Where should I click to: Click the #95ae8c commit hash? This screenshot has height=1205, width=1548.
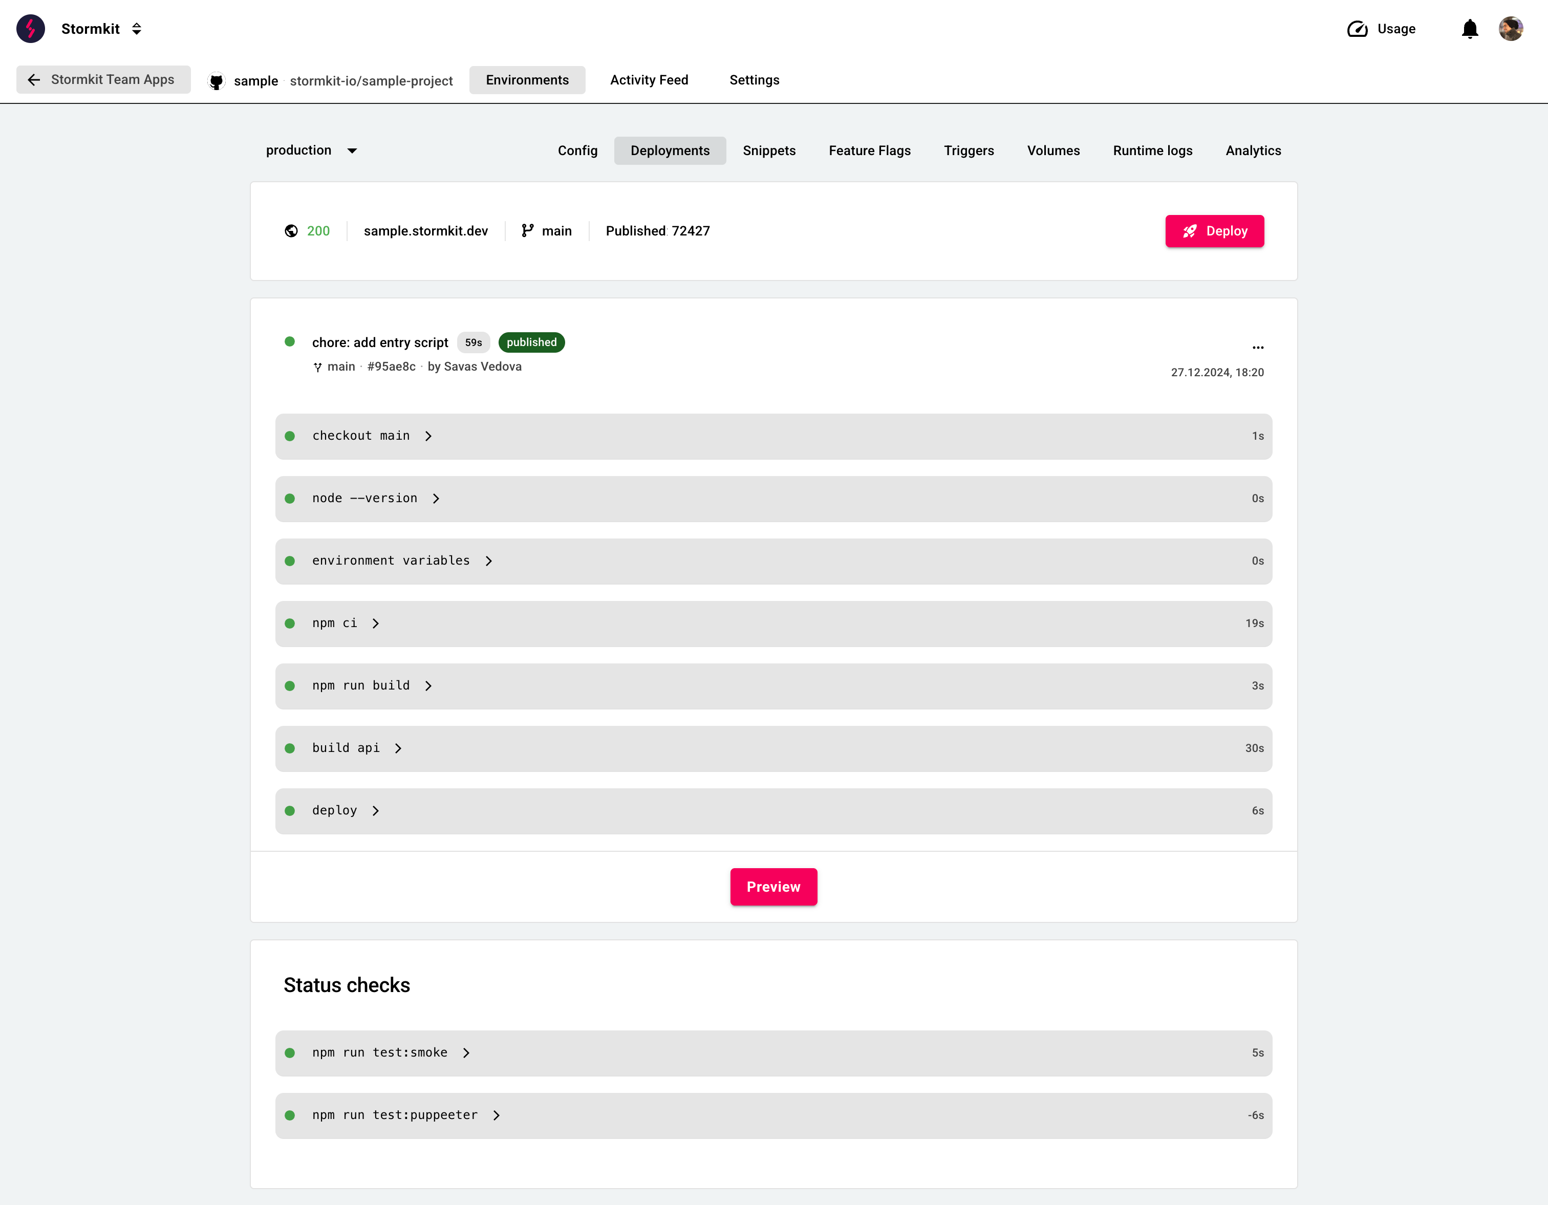click(x=391, y=367)
